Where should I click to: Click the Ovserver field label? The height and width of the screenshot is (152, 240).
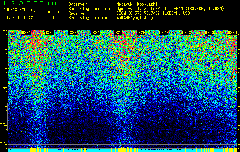click(x=77, y=4)
